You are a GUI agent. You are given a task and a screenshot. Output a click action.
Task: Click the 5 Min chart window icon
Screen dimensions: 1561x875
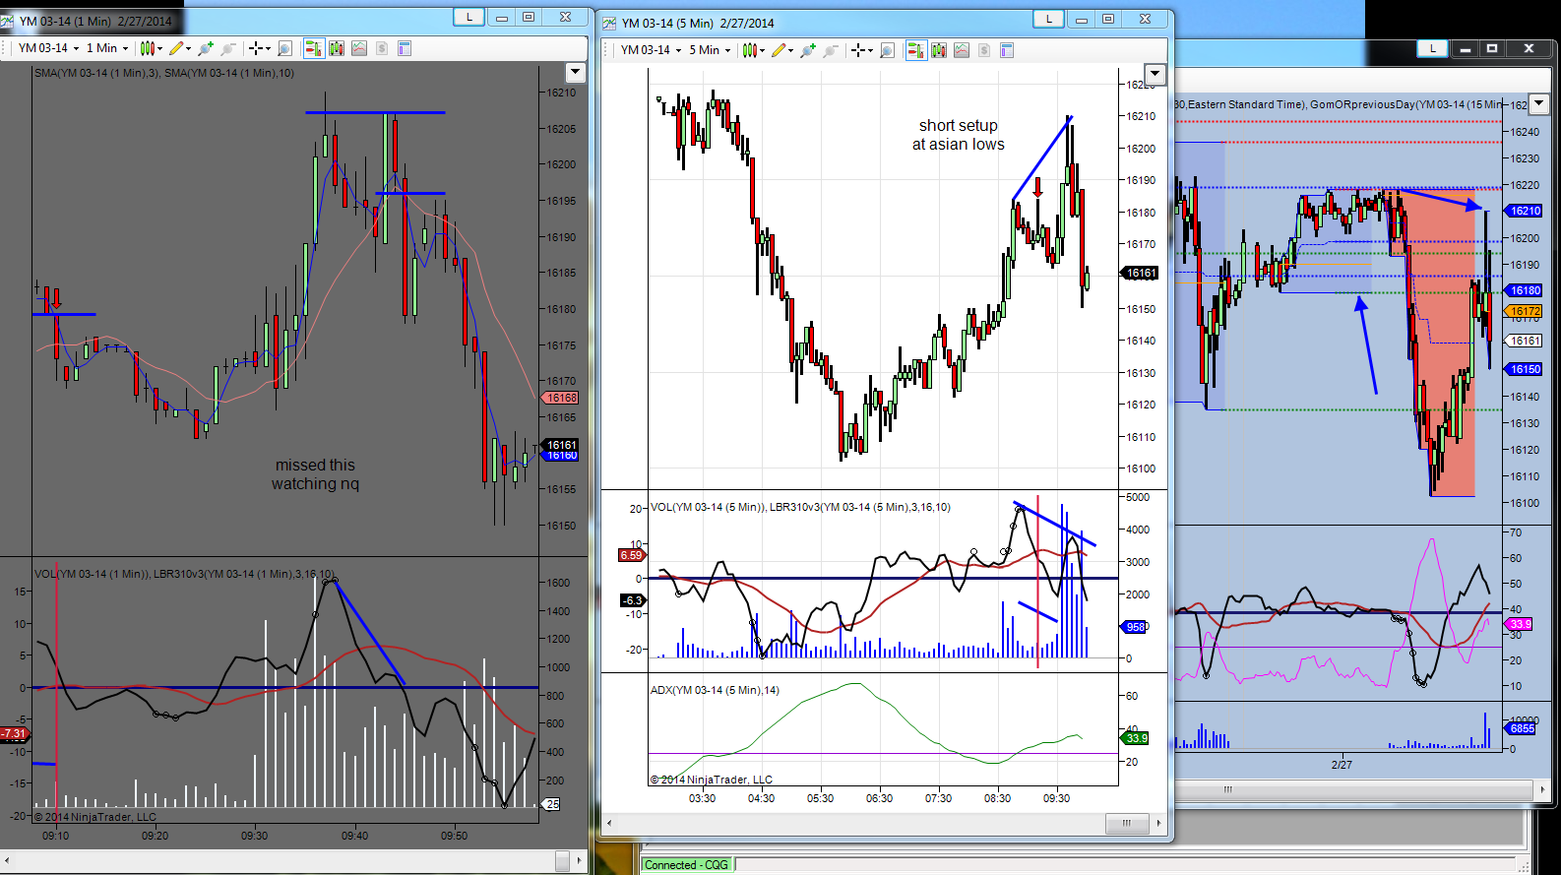click(610, 23)
